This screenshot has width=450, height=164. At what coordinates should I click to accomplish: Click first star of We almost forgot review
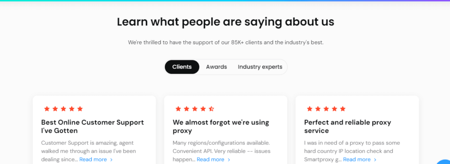click(178, 109)
